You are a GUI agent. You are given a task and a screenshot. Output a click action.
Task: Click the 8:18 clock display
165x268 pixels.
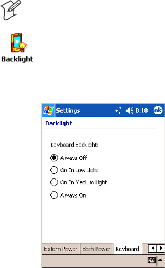(x=142, y=110)
